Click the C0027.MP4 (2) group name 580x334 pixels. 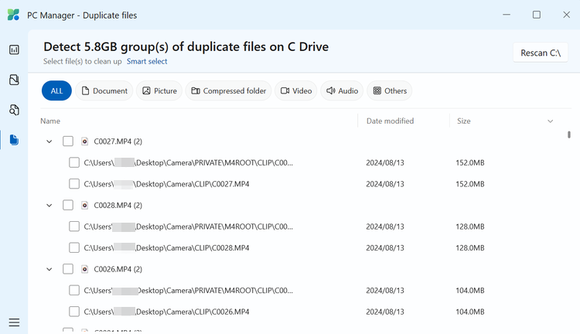coord(118,141)
